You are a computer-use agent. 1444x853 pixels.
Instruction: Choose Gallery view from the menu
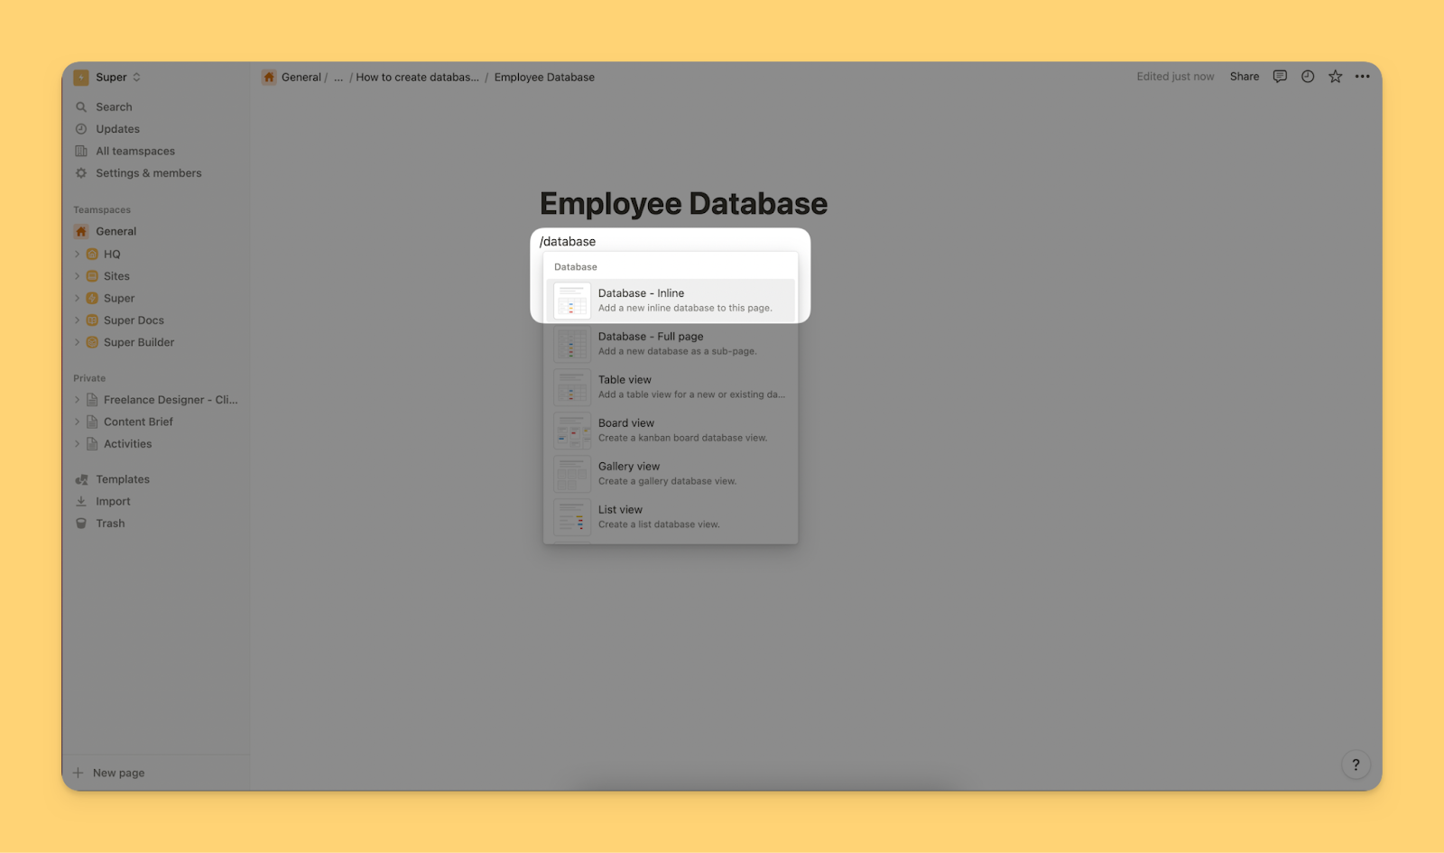[671, 474]
